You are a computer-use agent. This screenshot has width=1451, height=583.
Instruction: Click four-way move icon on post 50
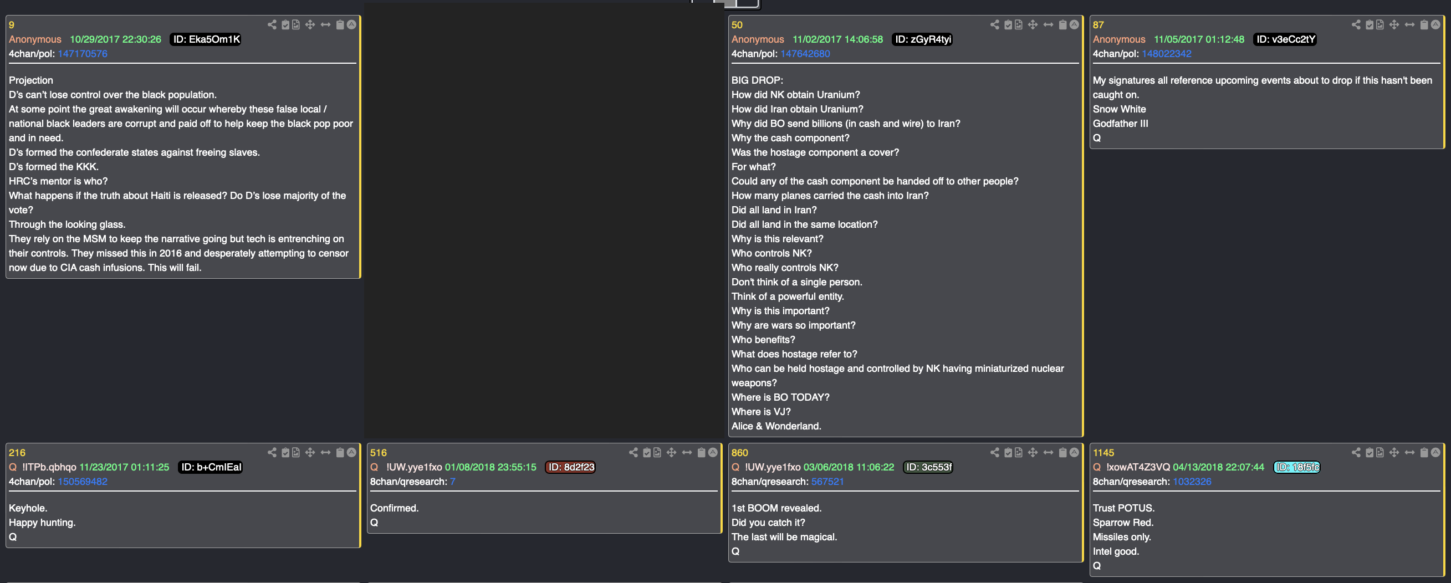pyautogui.click(x=1033, y=25)
